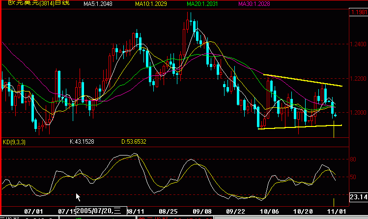This screenshot has width=368, height=219.
Task: Click the D:53.6532 value
Action: 134,142
